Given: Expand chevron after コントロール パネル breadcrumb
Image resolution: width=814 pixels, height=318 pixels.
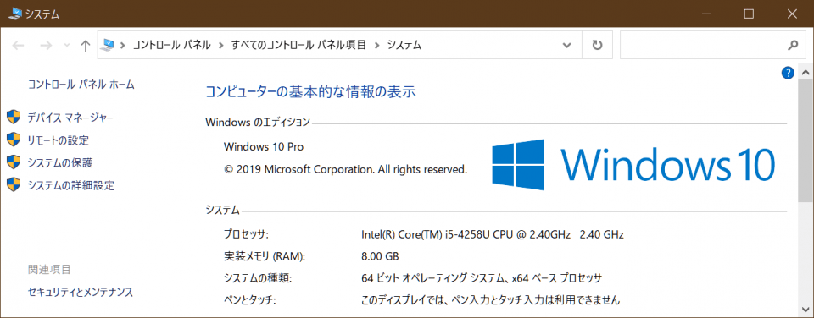Looking at the screenshot, I should pos(221,46).
